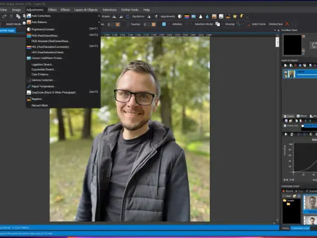Click the Execute button in Commands script
The image size is (317, 238).
311,191
